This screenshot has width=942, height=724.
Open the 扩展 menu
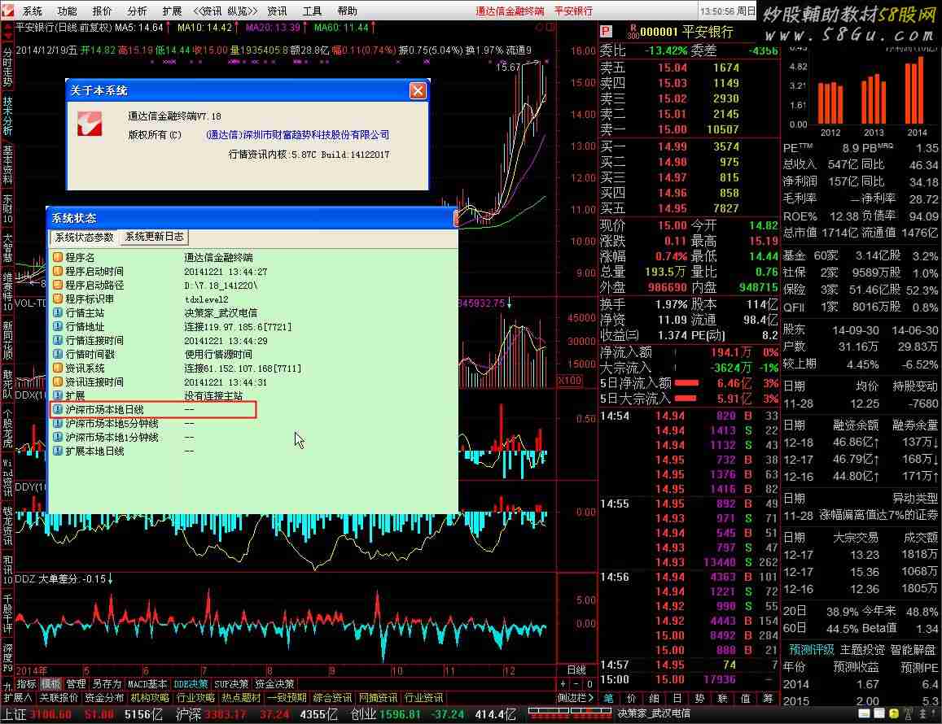coord(172,11)
